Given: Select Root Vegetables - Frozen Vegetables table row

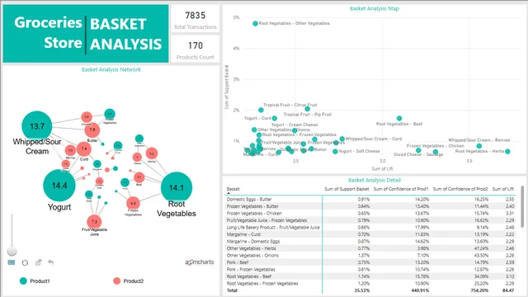Looking at the screenshot, I should 370,284.
